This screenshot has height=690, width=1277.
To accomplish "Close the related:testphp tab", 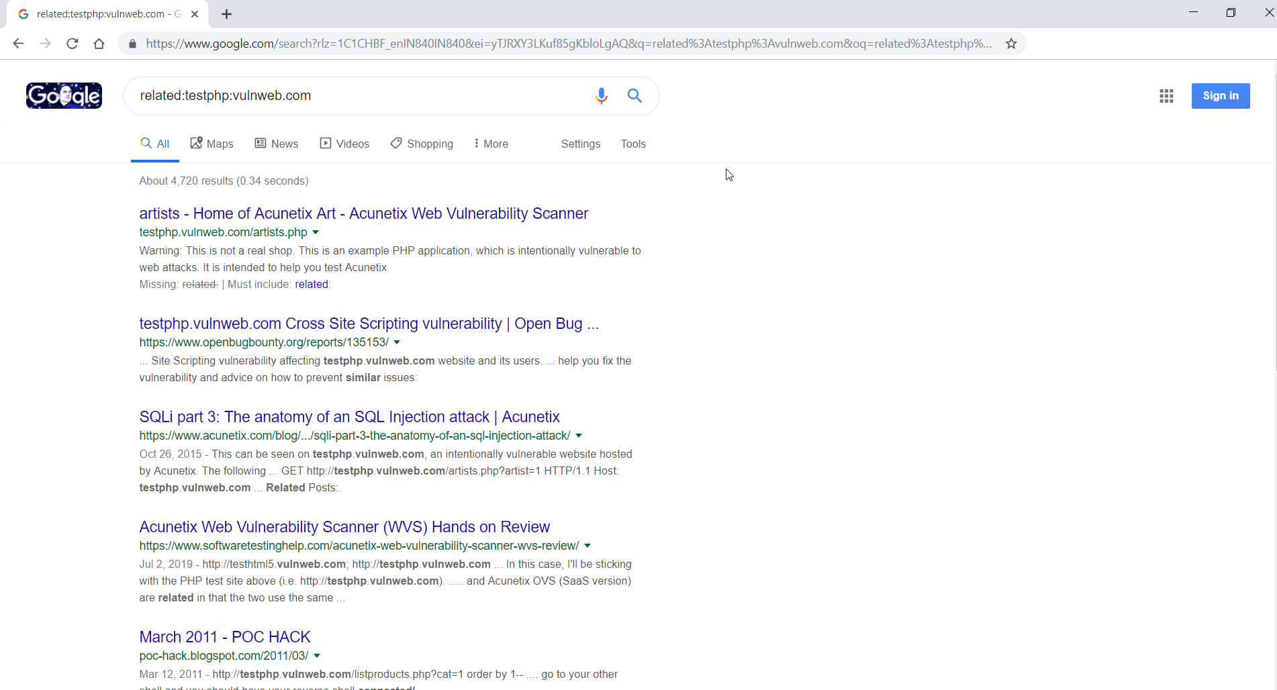I will coord(195,14).
